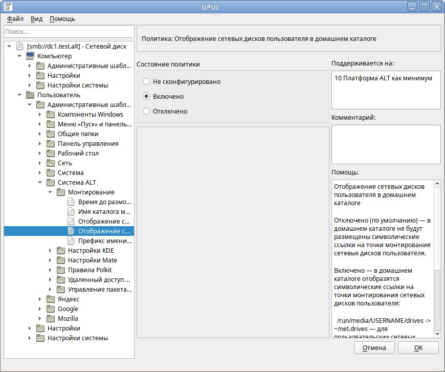
Task: Open the Файл menu
Action: [x=15, y=19]
